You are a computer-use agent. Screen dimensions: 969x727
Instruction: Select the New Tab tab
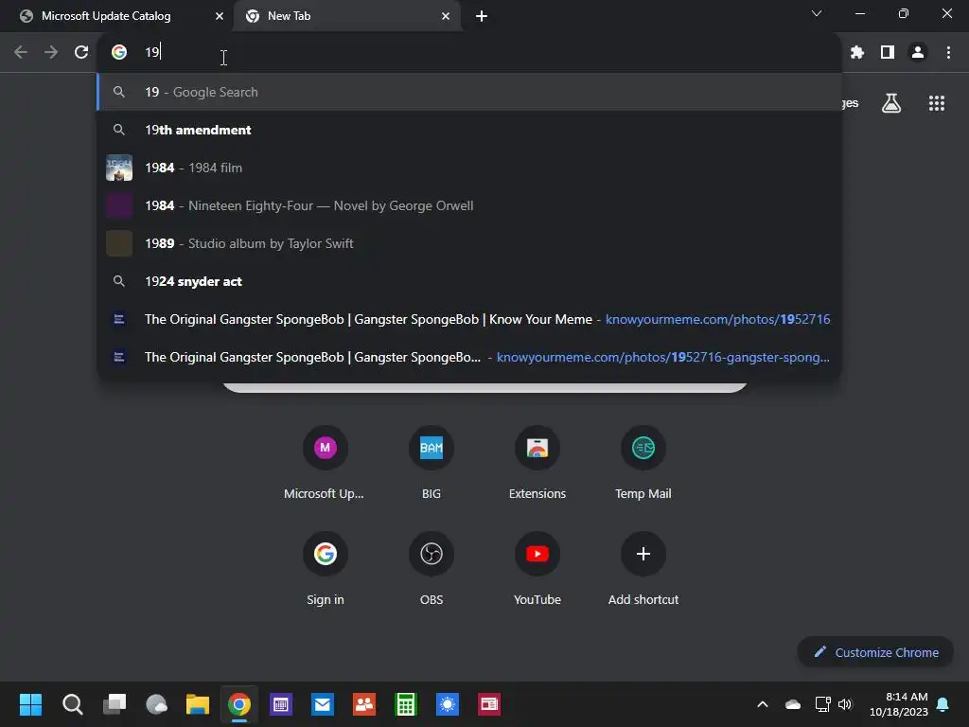(x=289, y=16)
